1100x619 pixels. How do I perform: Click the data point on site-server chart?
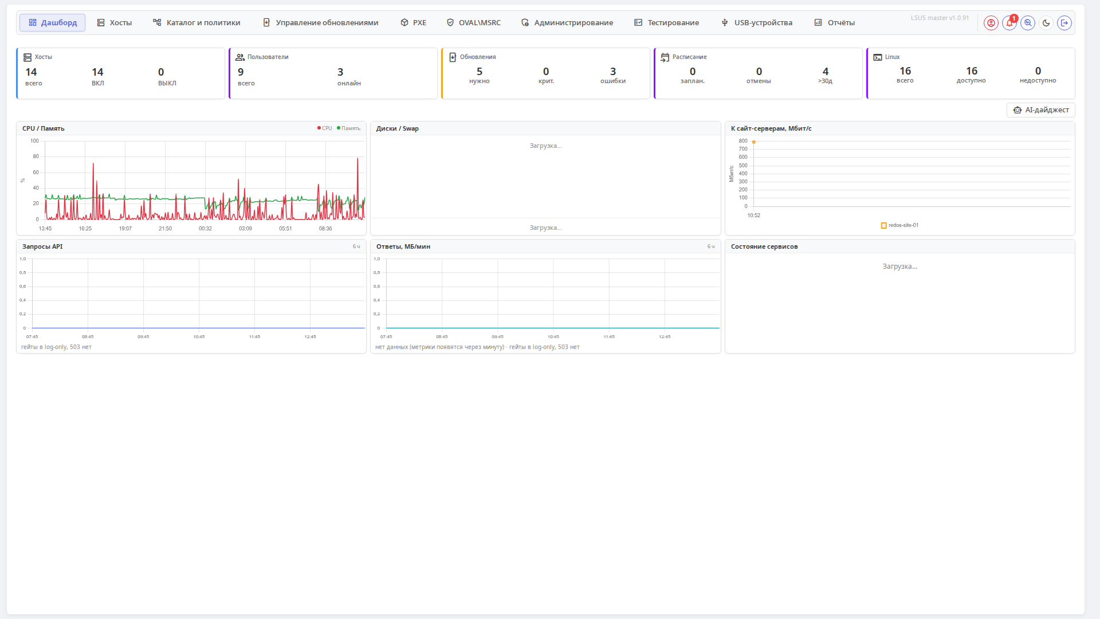tap(754, 142)
